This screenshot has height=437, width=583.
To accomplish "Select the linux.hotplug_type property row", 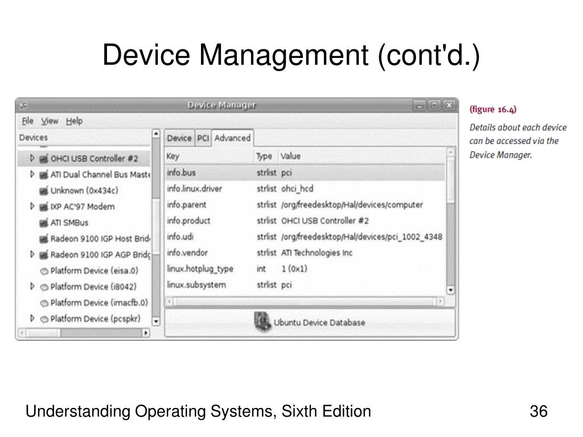I will (305, 269).
